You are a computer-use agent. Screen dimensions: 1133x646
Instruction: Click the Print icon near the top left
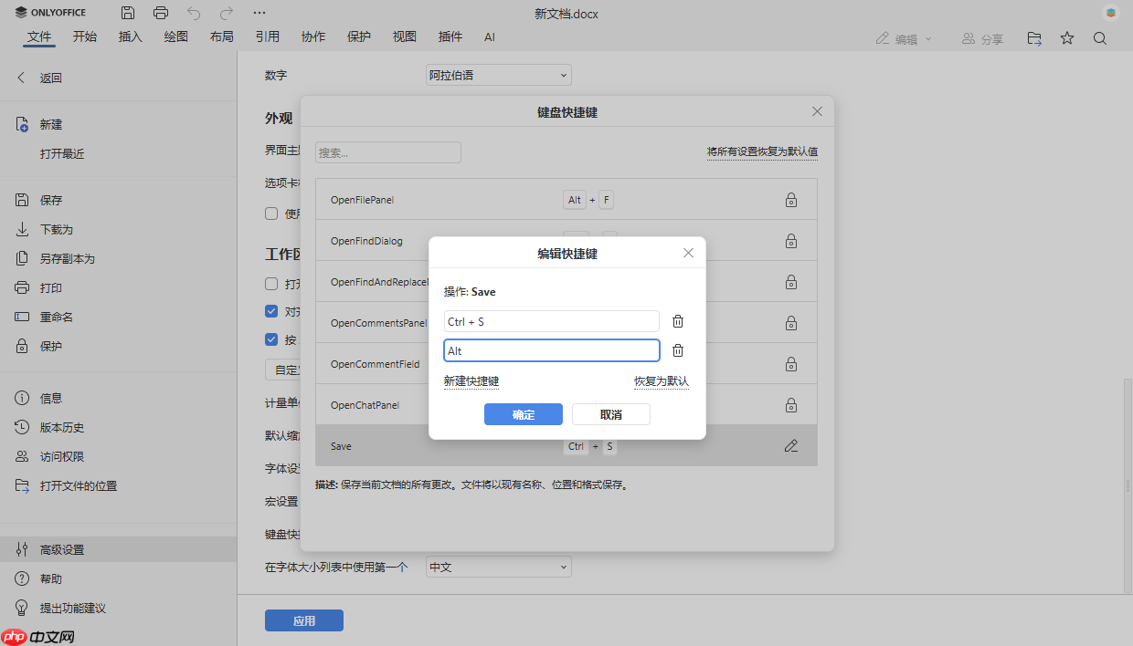click(162, 13)
